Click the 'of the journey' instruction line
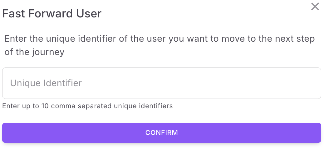Image resolution: width=324 pixels, height=148 pixels. (34, 52)
